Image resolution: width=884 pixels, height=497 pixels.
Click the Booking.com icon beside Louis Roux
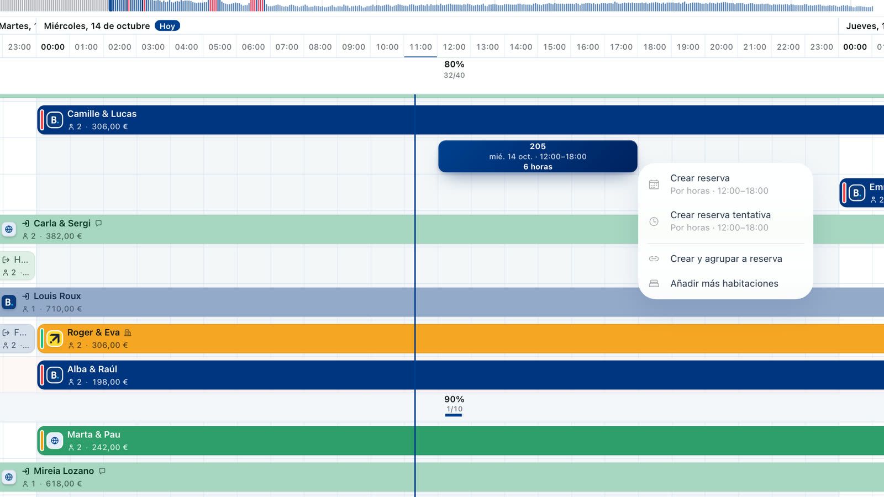click(8, 302)
